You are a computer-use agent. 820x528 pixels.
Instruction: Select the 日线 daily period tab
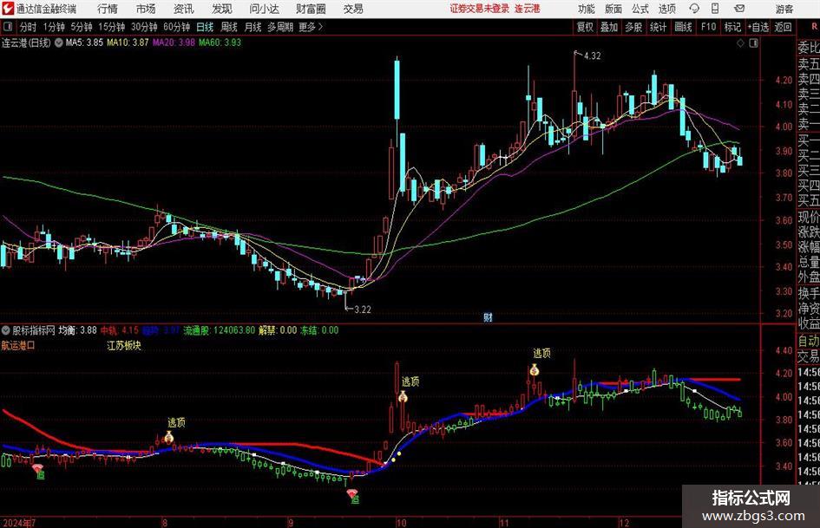click(x=205, y=27)
